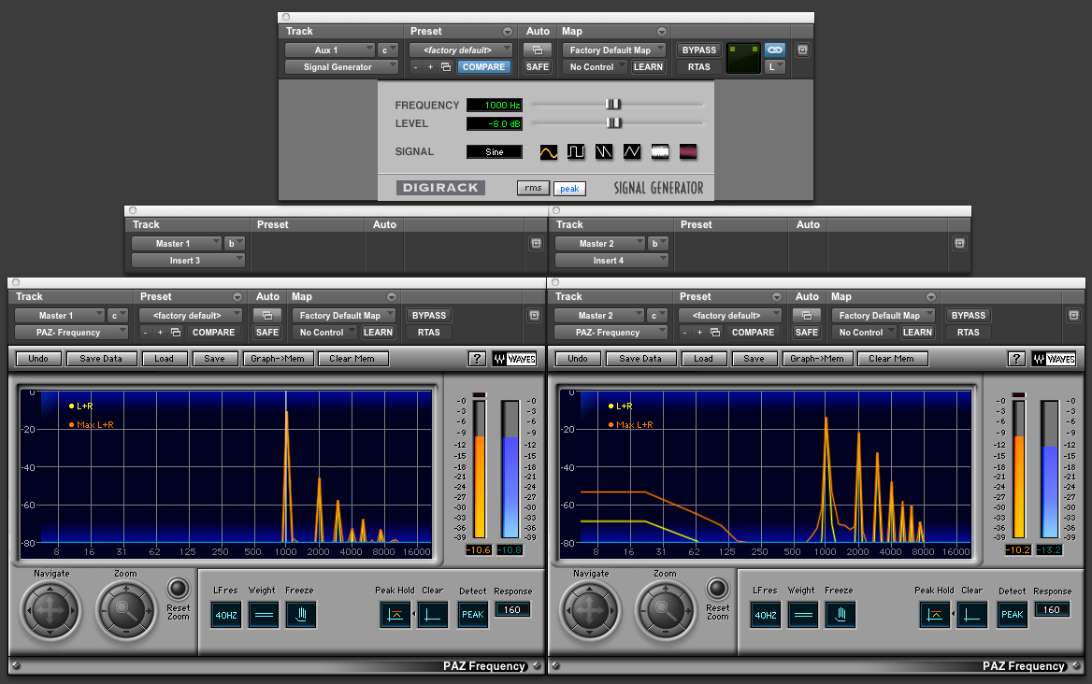1092x684 pixels.
Task: Open the Waves logo in Master 1 PAZ
Action: coord(514,359)
